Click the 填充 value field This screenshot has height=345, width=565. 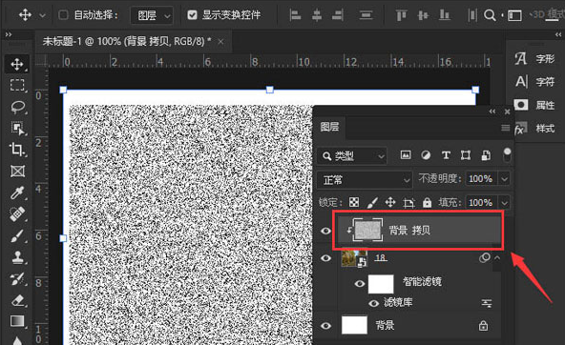tap(481, 203)
